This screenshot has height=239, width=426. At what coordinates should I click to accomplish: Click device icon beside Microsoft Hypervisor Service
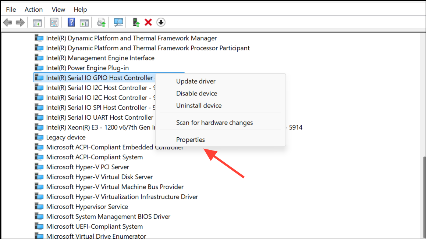click(x=39, y=206)
